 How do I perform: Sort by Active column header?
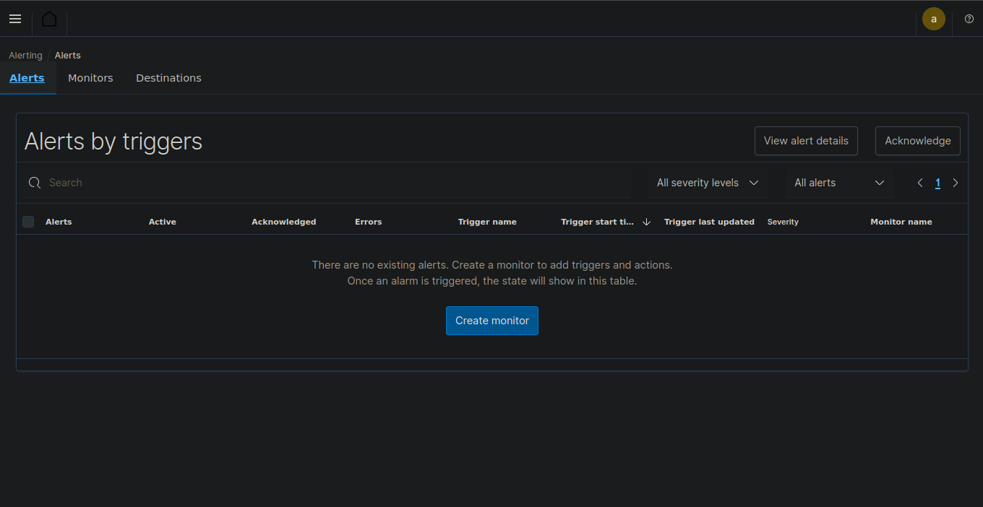tap(163, 222)
